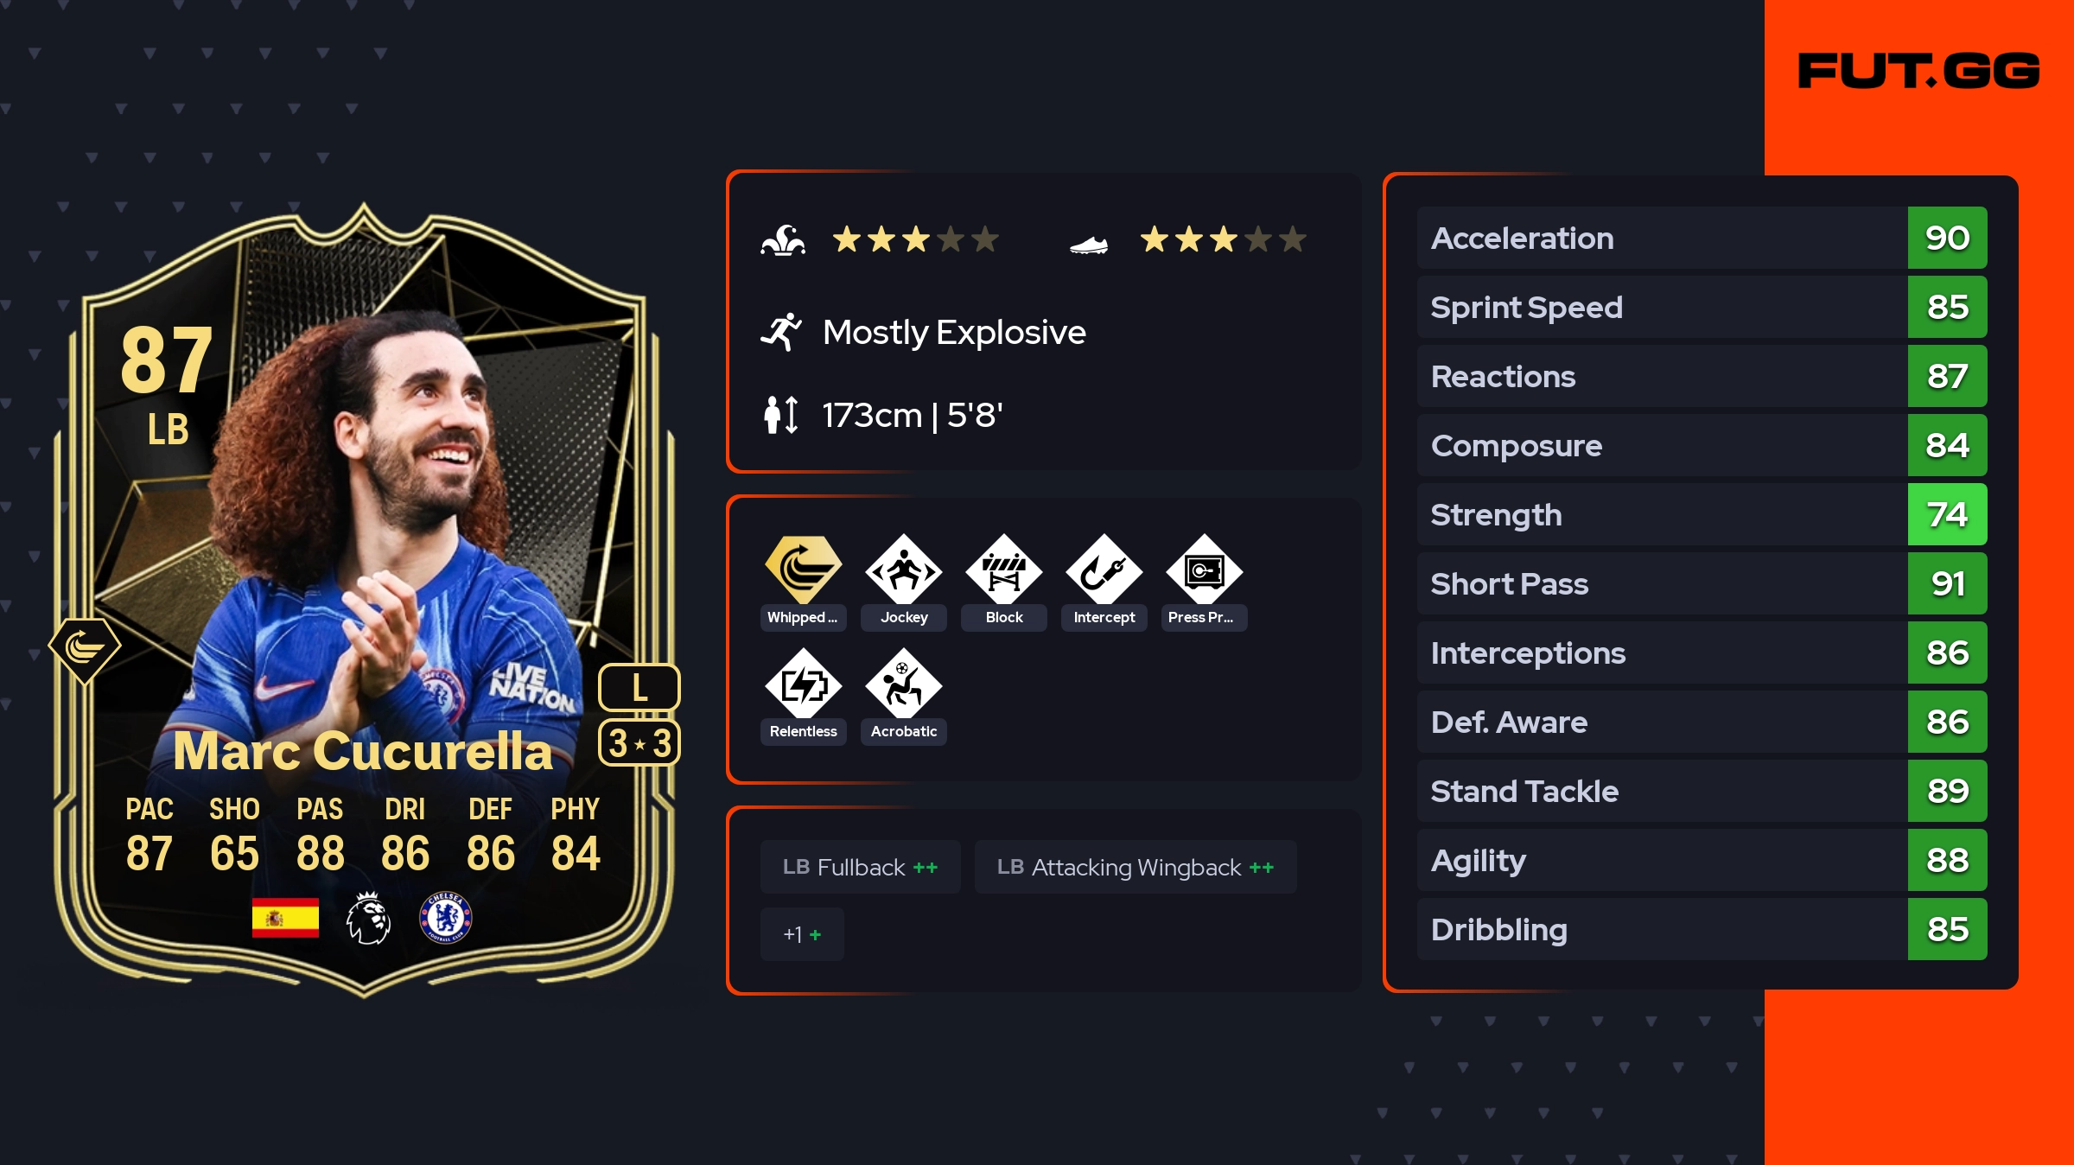This screenshot has height=1165, width=2074.
Task: Click the light green Strength 74 value
Action: click(1947, 514)
